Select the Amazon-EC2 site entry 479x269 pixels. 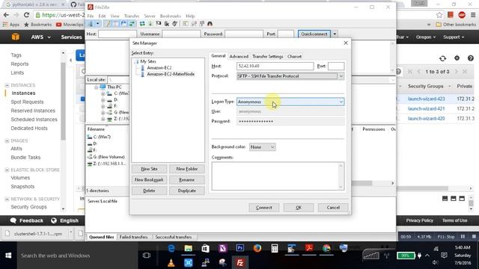[159, 68]
